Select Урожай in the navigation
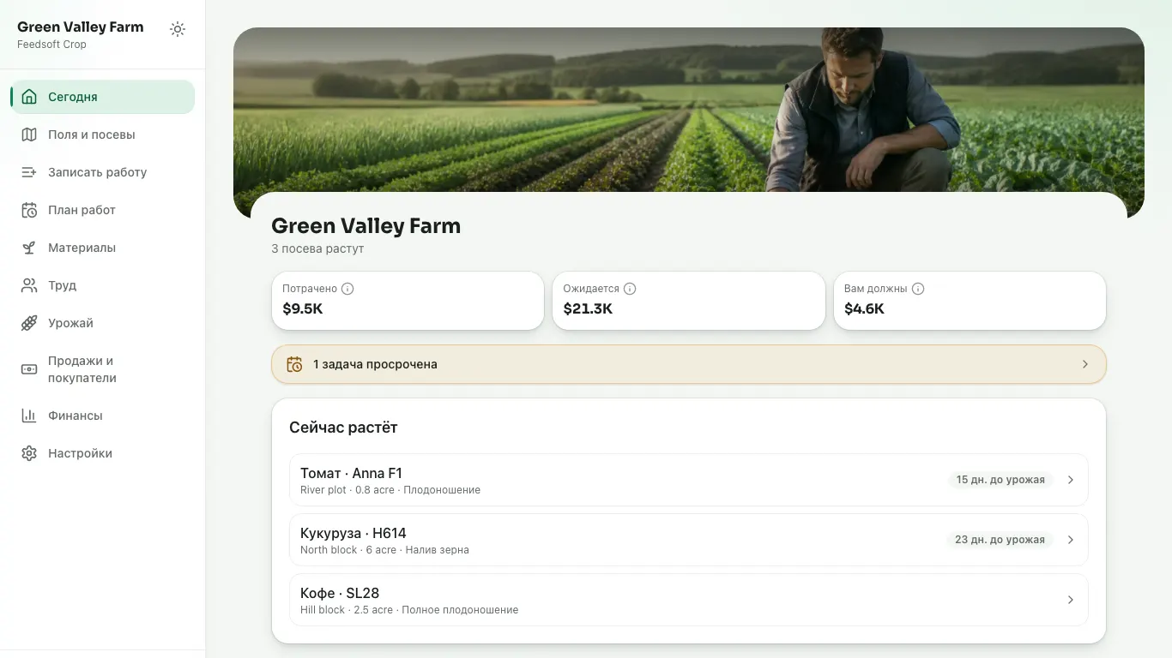 (103, 323)
